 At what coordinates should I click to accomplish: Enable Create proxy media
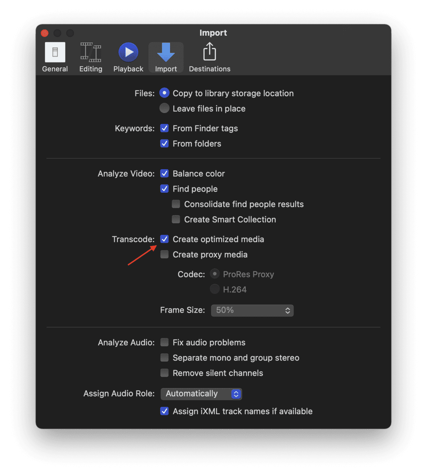(x=164, y=254)
